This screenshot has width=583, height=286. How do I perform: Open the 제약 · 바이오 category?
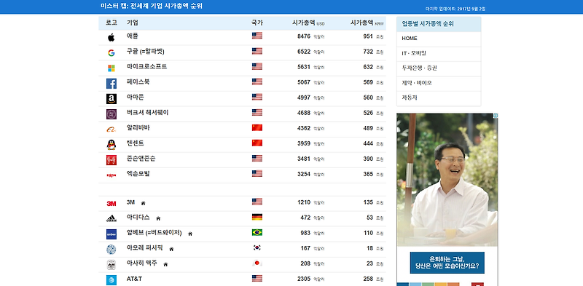pyautogui.click(x=439, y=83)
